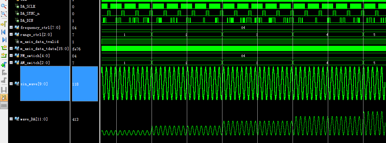This screenshot has width=386, height=143.
Task: Go to the previous transition
Action: click(4, 48)
